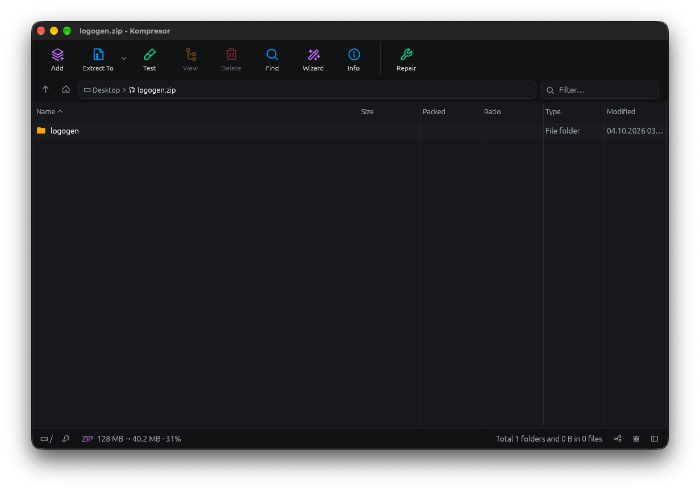Click the Home navigation icon
This screenshot has height=491, width=700.
pyautogui.click(x=66, y=90)
